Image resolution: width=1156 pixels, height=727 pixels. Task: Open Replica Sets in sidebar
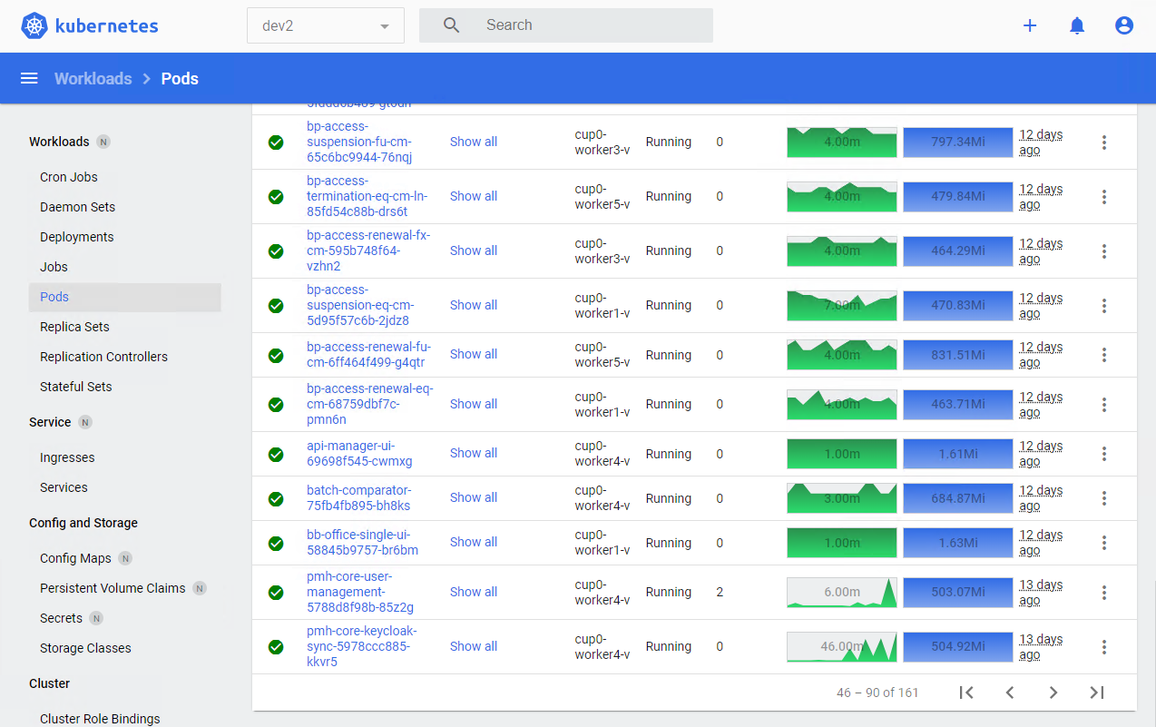(74, 327)
